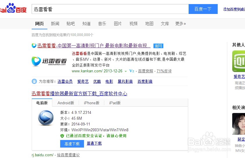Open the 百度快照 cached link
This screenshot has height=158, width=245.
coord(146,71)
